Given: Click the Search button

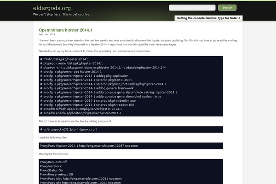Looking at the screenshot, I should click(227, 7).
